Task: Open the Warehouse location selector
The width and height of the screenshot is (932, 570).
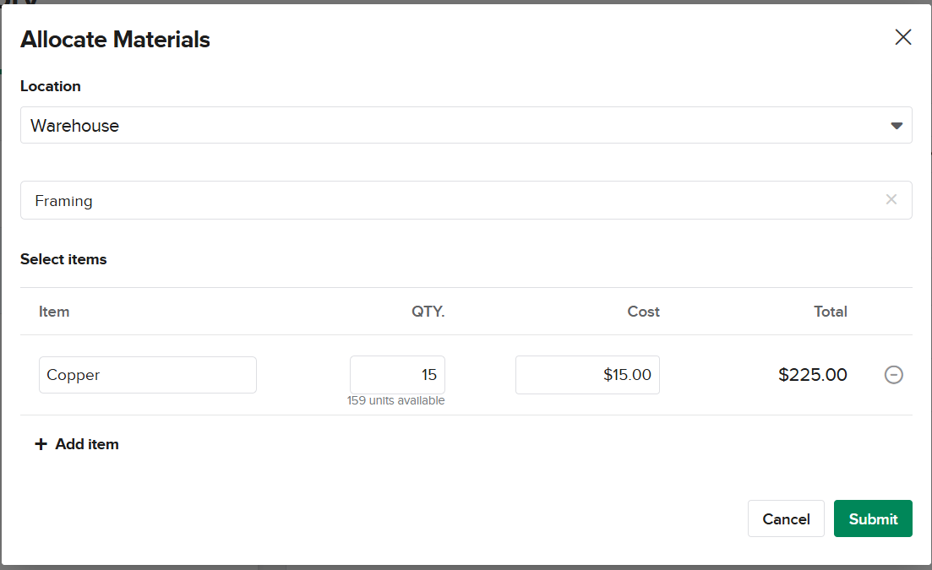Action: pos(456,126)
